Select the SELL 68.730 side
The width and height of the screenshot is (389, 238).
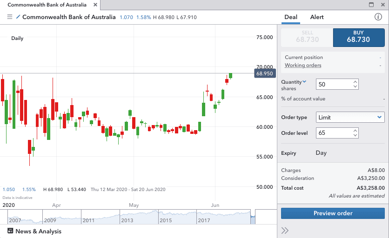click(307, 37)
